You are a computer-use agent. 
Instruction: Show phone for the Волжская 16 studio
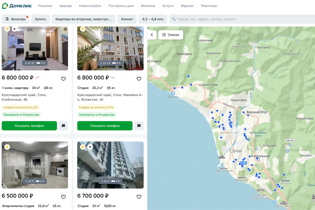point(105,126)
